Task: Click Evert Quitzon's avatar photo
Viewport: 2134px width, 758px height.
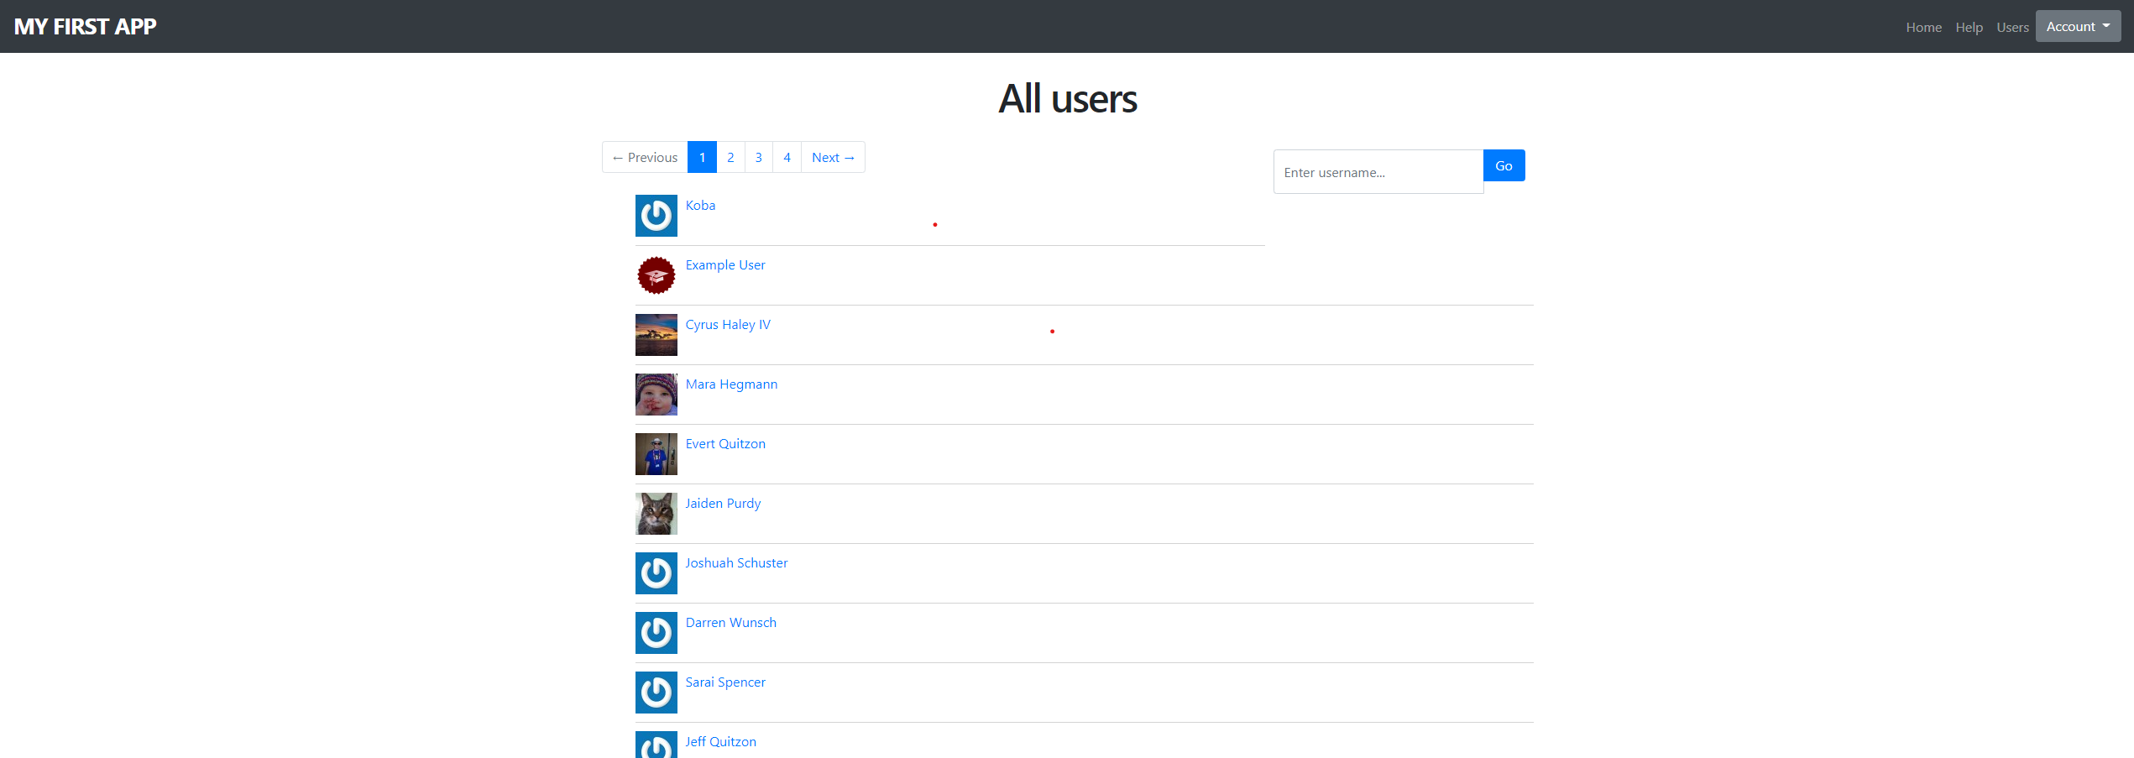Action: [656, 454]
